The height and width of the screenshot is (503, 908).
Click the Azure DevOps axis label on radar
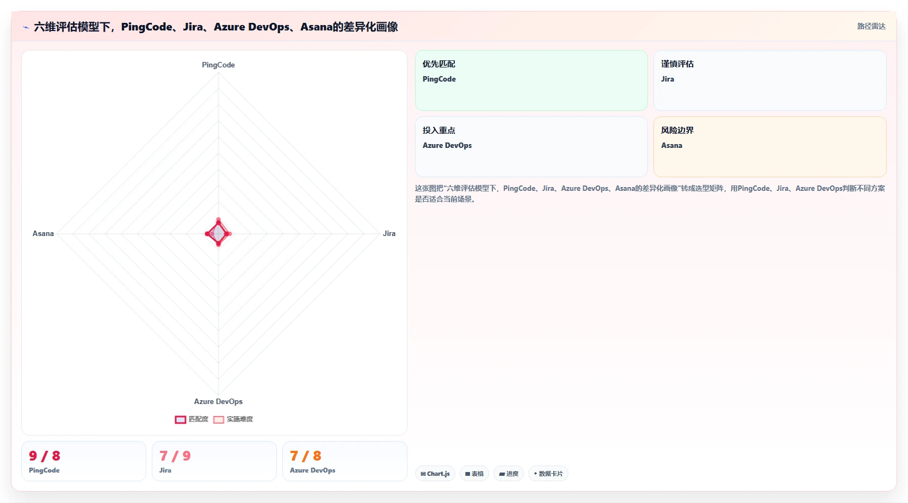click(218, 401)
